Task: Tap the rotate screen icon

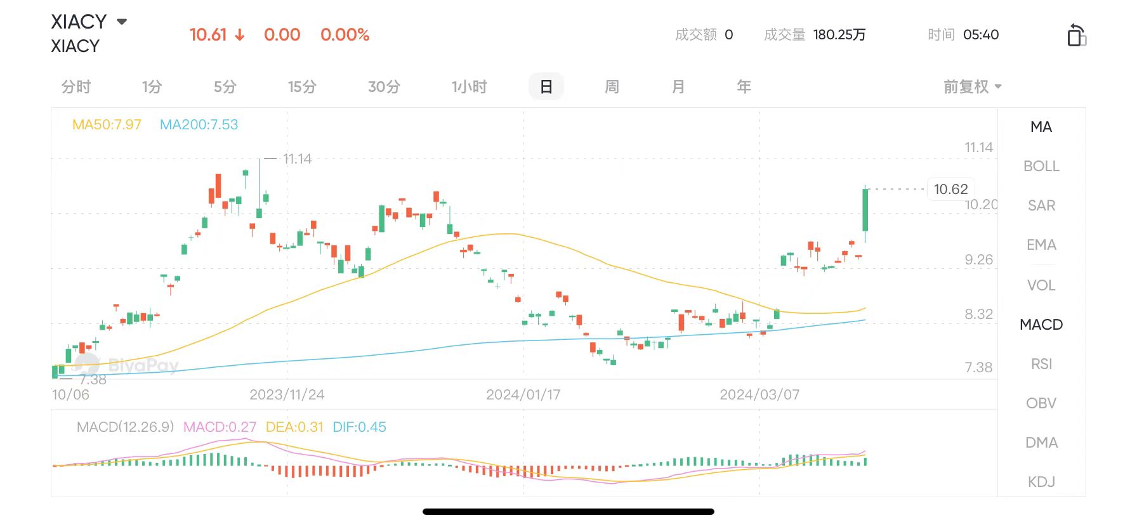Action: tap(1076, 36)
